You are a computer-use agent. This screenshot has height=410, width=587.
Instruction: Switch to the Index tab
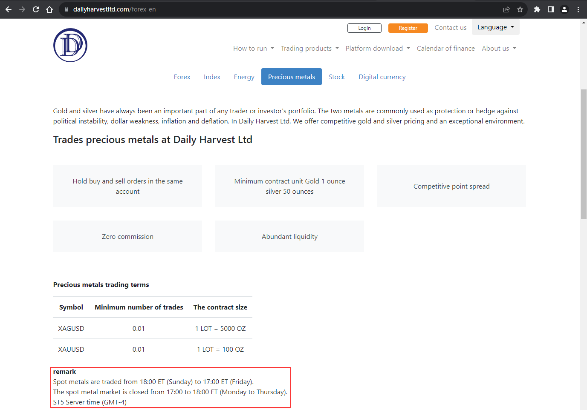[x=212, y=77]
